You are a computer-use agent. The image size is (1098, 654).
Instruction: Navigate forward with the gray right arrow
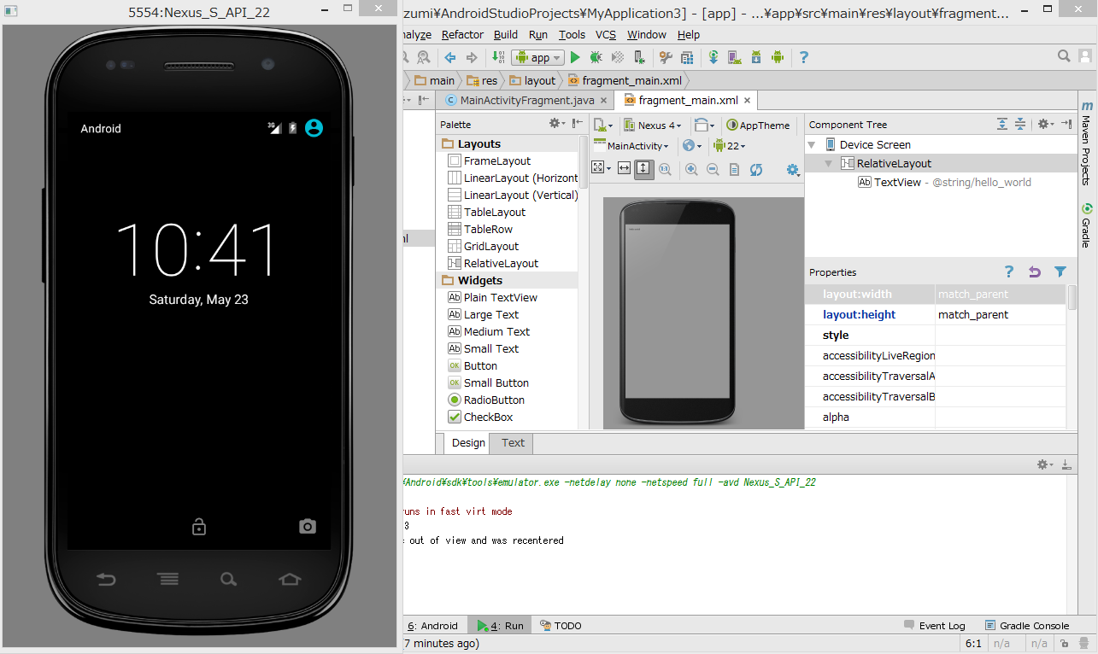coord(472,57)
